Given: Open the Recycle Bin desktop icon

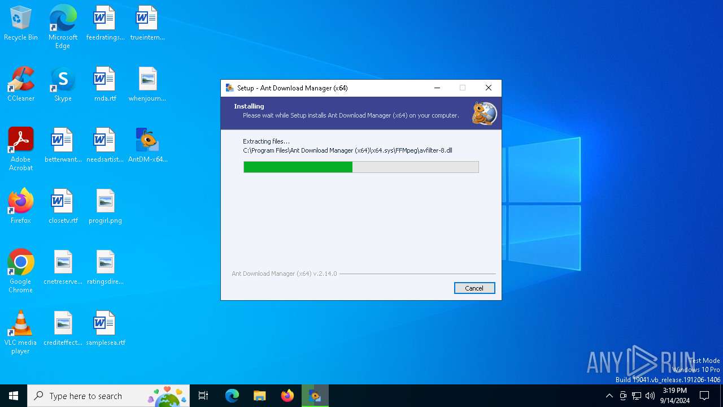Looking at the screenshot, I should click(21, 24).
